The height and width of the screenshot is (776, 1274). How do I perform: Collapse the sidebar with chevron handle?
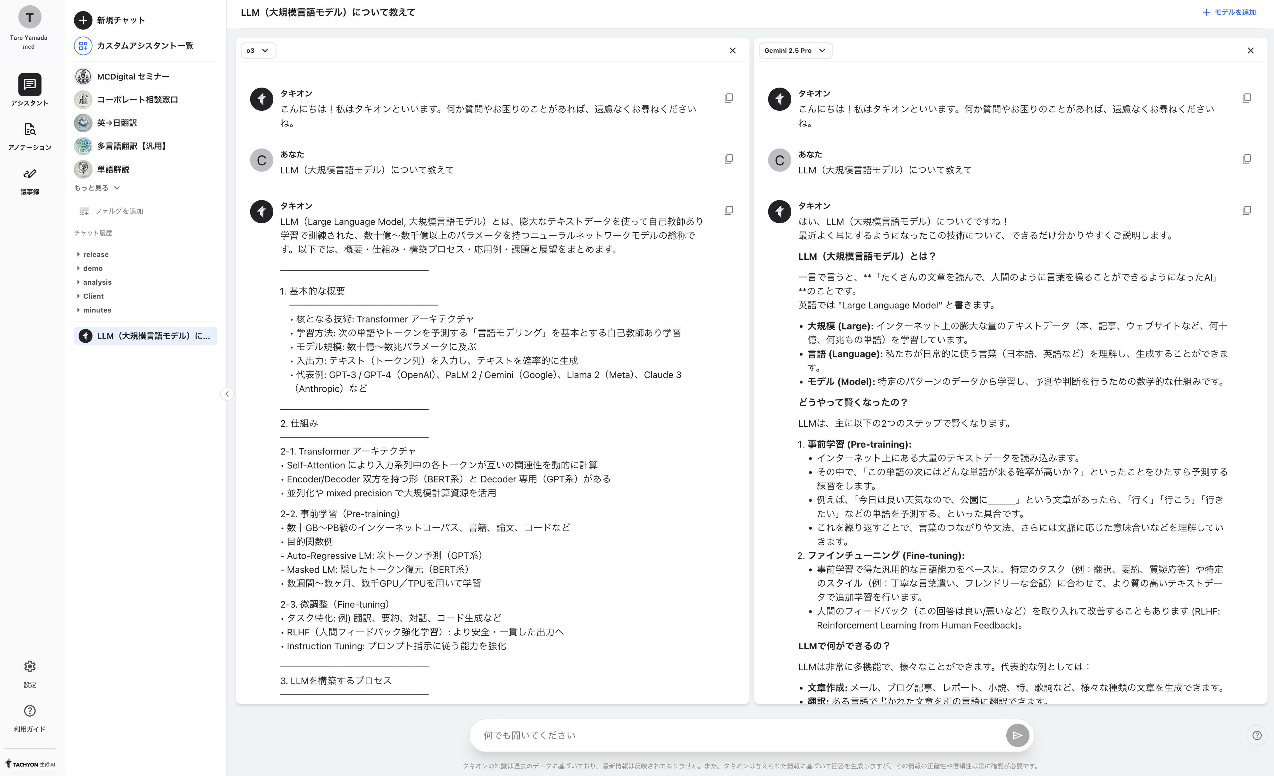227,394
